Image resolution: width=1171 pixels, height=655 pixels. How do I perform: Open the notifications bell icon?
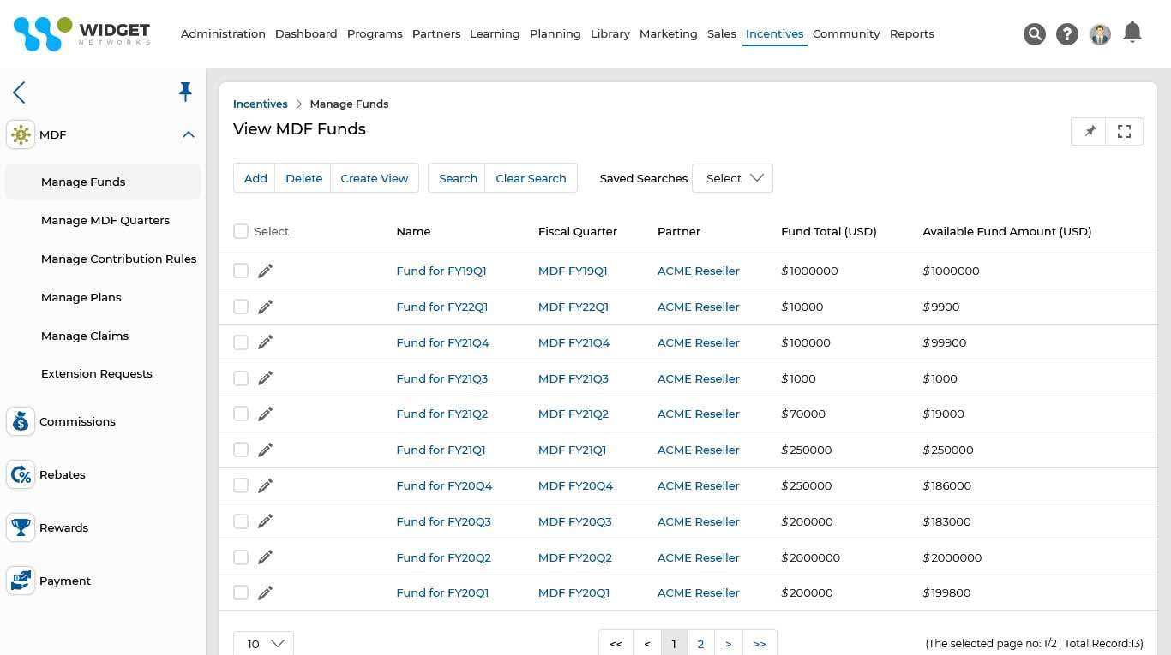click(x=1132, y=32)
